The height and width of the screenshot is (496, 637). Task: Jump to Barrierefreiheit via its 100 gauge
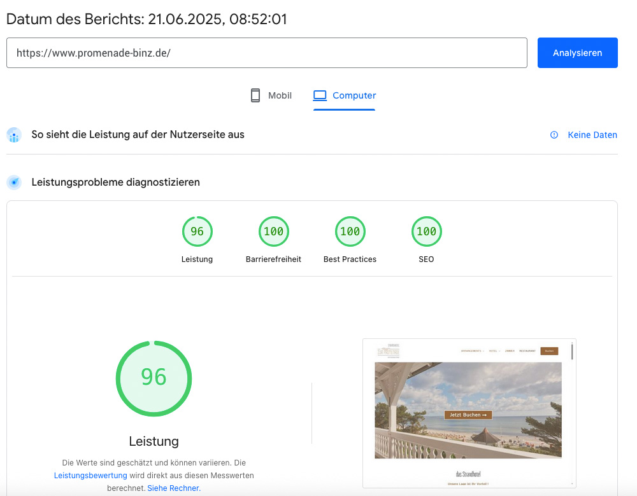click(273, 231)
